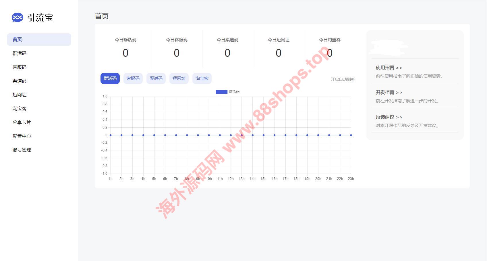Viewport: 487px width, 261px height.
Task: Open 客服码 from the sidebar
Action: tap(20, 67)
